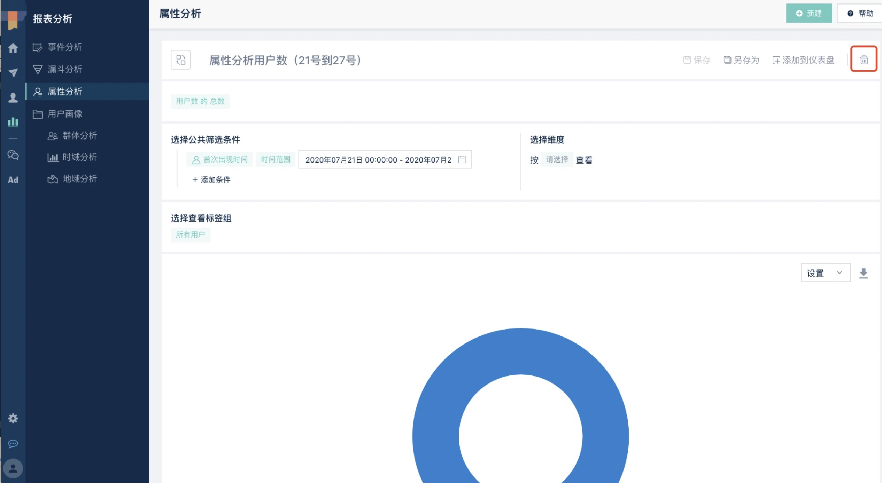Open the user silhouette icon in the rail

[x=13, y=97]
